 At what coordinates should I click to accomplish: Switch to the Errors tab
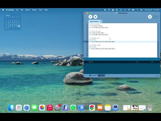pos(101,75)
